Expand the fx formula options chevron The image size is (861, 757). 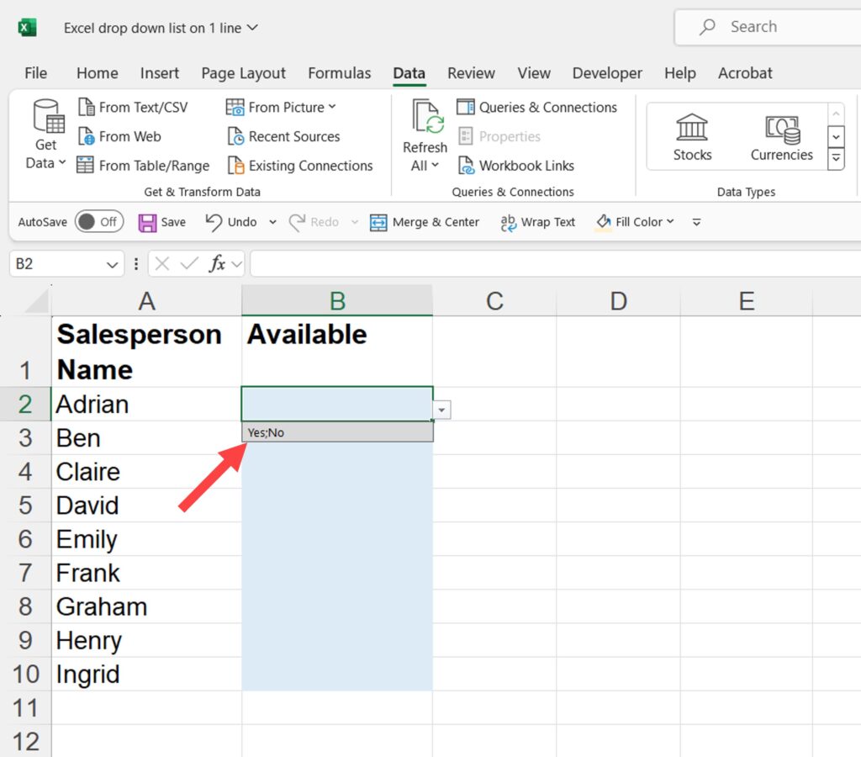236,264
